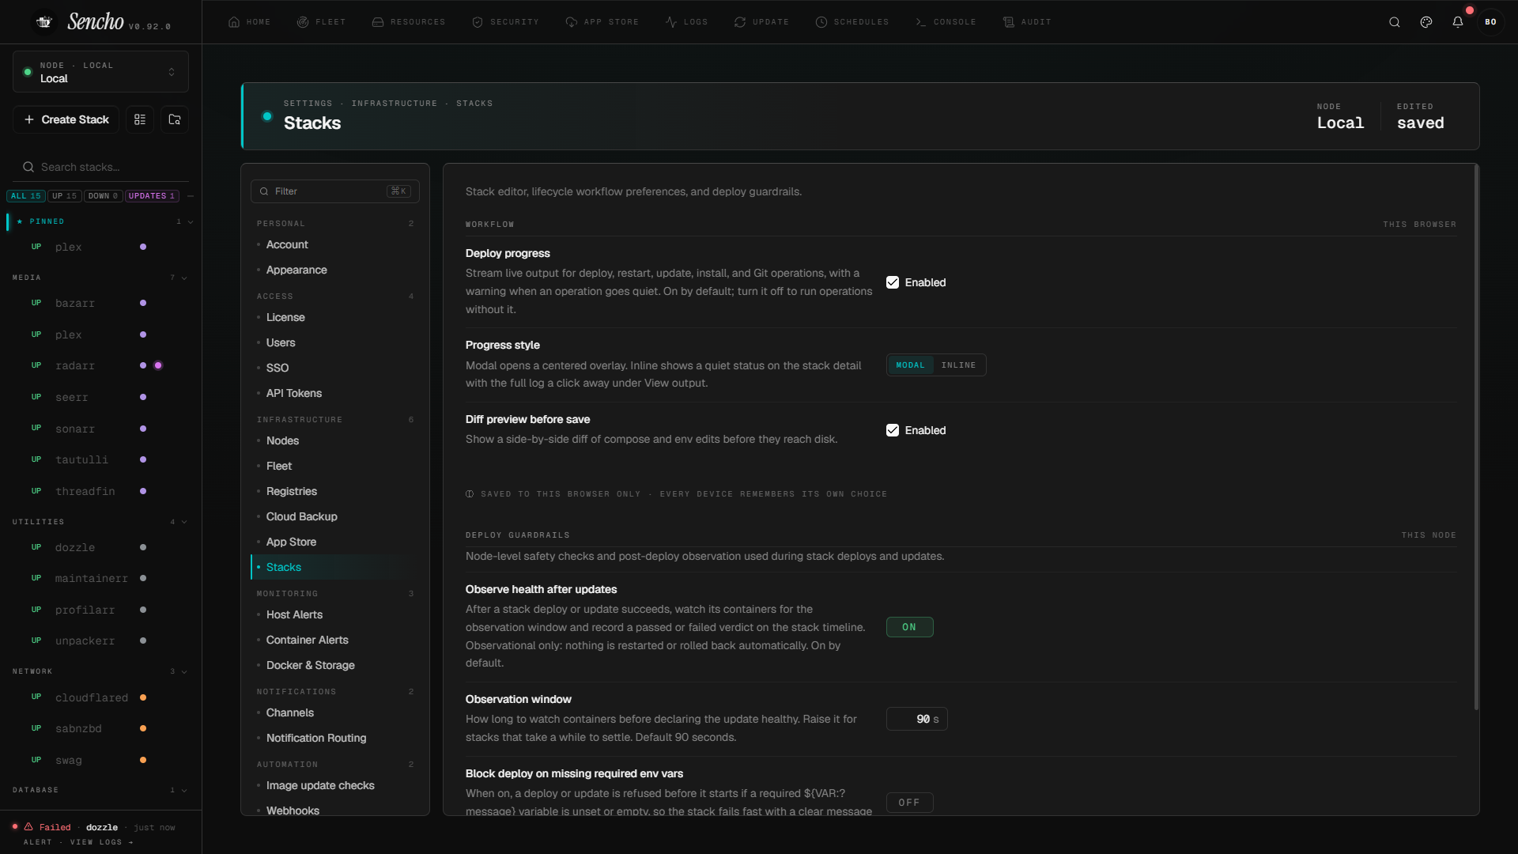Open the Node Local selector dropdown
Viewport: 1518px width, 854px height.
[x=100, y=72]
